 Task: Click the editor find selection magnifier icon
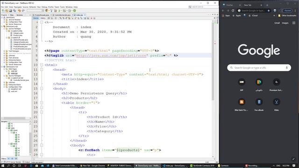[60, 18]
